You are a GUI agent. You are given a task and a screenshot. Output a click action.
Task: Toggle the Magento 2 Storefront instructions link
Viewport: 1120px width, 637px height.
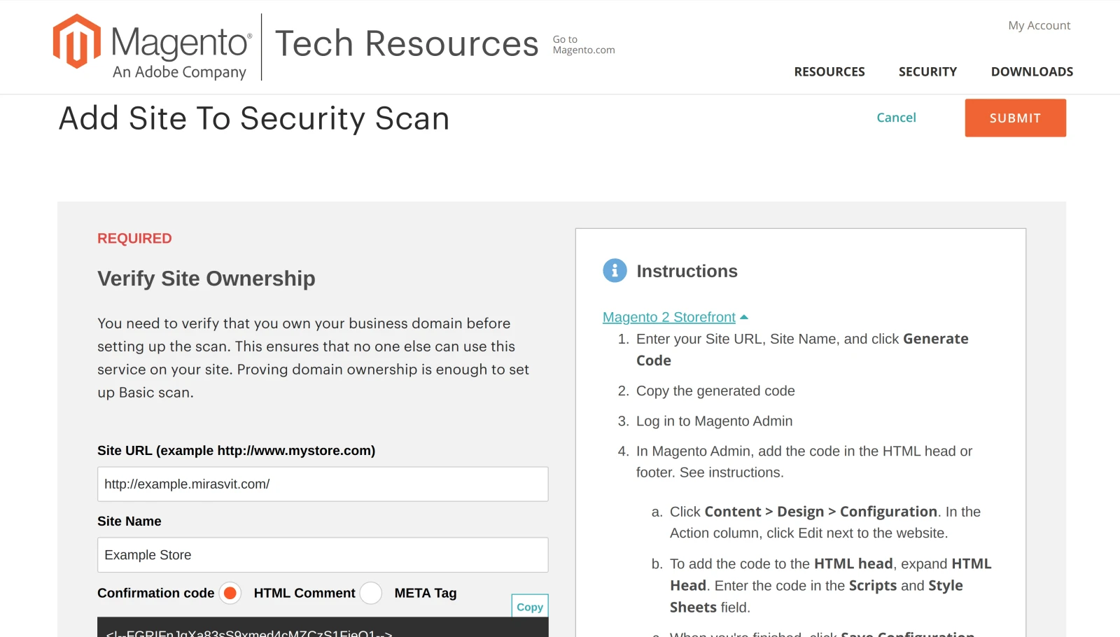[668, 317]
